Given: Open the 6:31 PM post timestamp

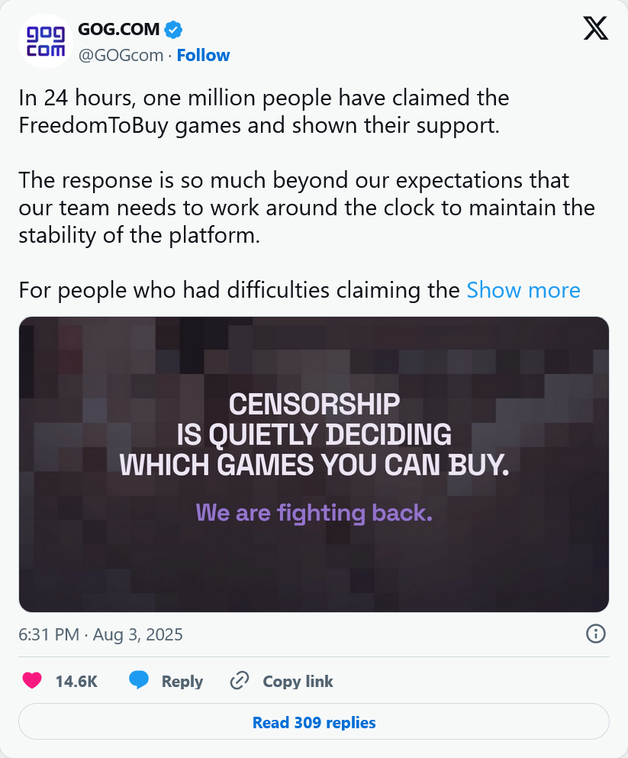Looking at the screenshot, I should click(101, 634).
